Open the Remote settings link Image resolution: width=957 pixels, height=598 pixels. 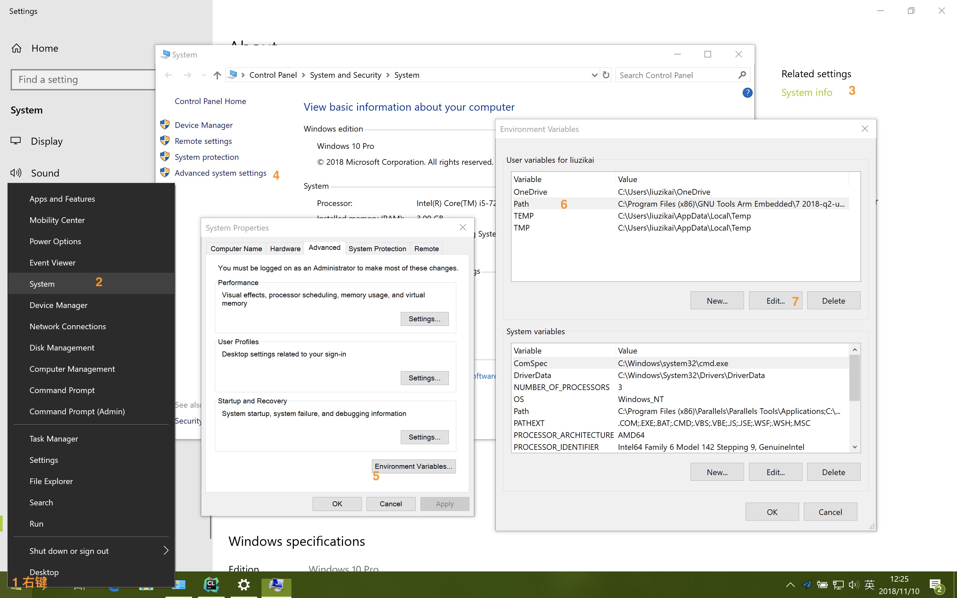pos(203,141)
